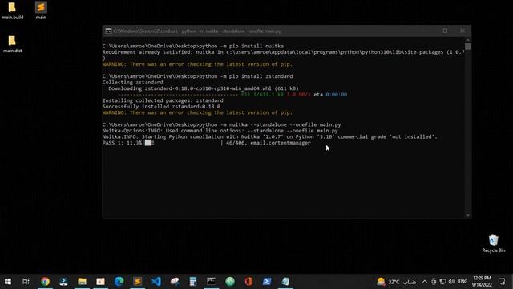
Task: Click the "pip install nuitka" command line
Action: [x=193, y=46]
